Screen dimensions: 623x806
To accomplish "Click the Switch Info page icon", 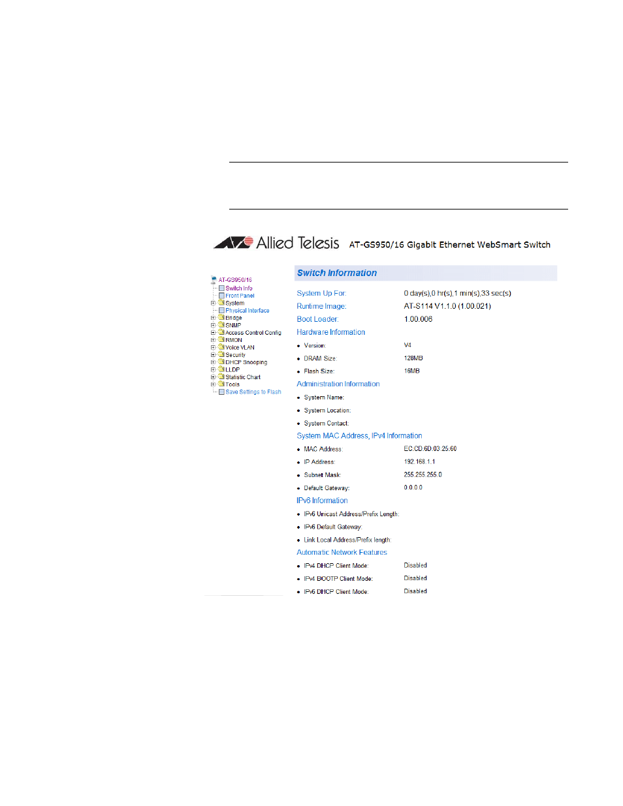I will click(x=221, y=288).
